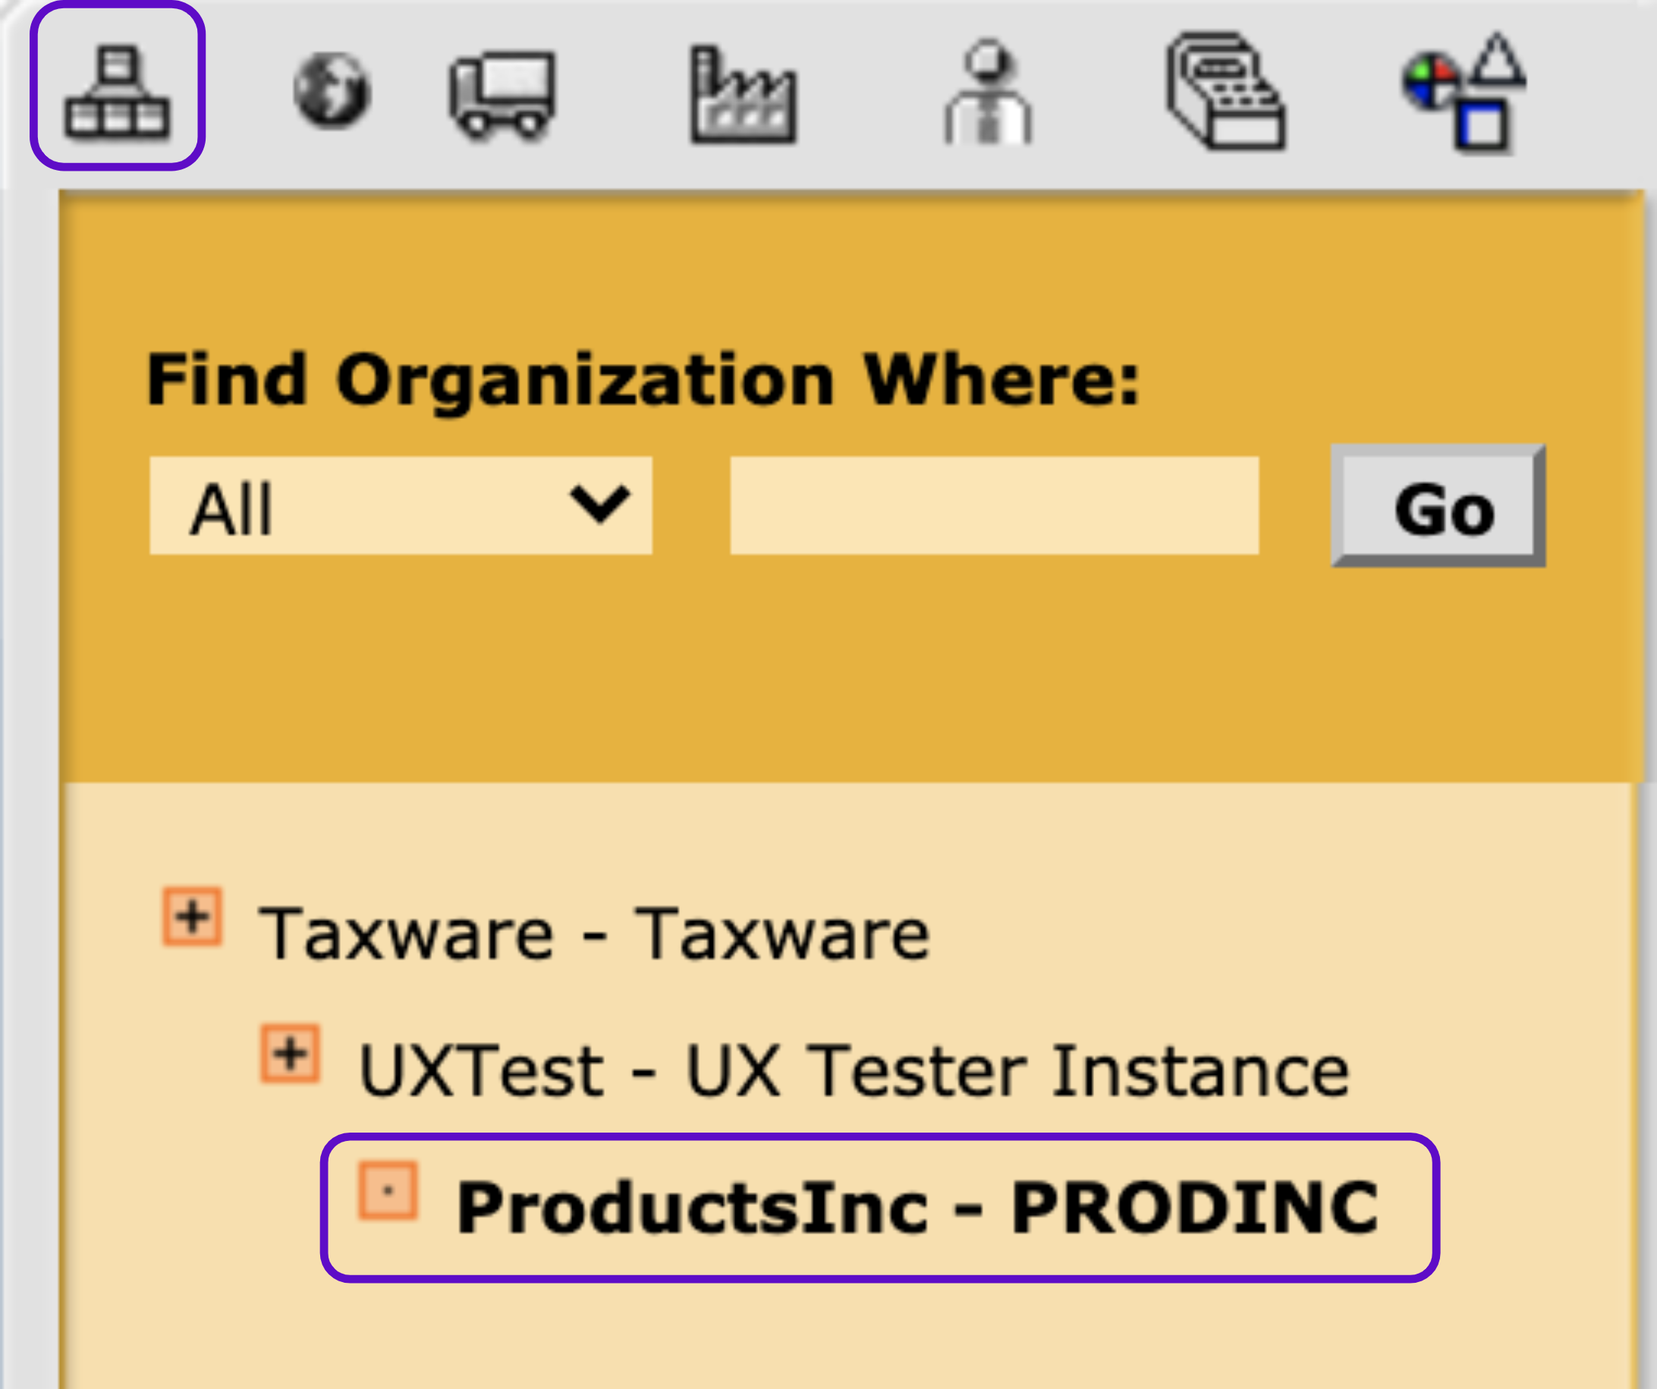Expand the Taxware tree node

[x=192, y=916]
